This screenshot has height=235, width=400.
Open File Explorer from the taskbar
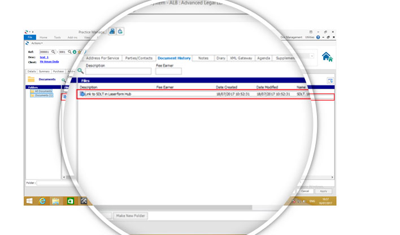pyautogui.click(x=56, y=201)
